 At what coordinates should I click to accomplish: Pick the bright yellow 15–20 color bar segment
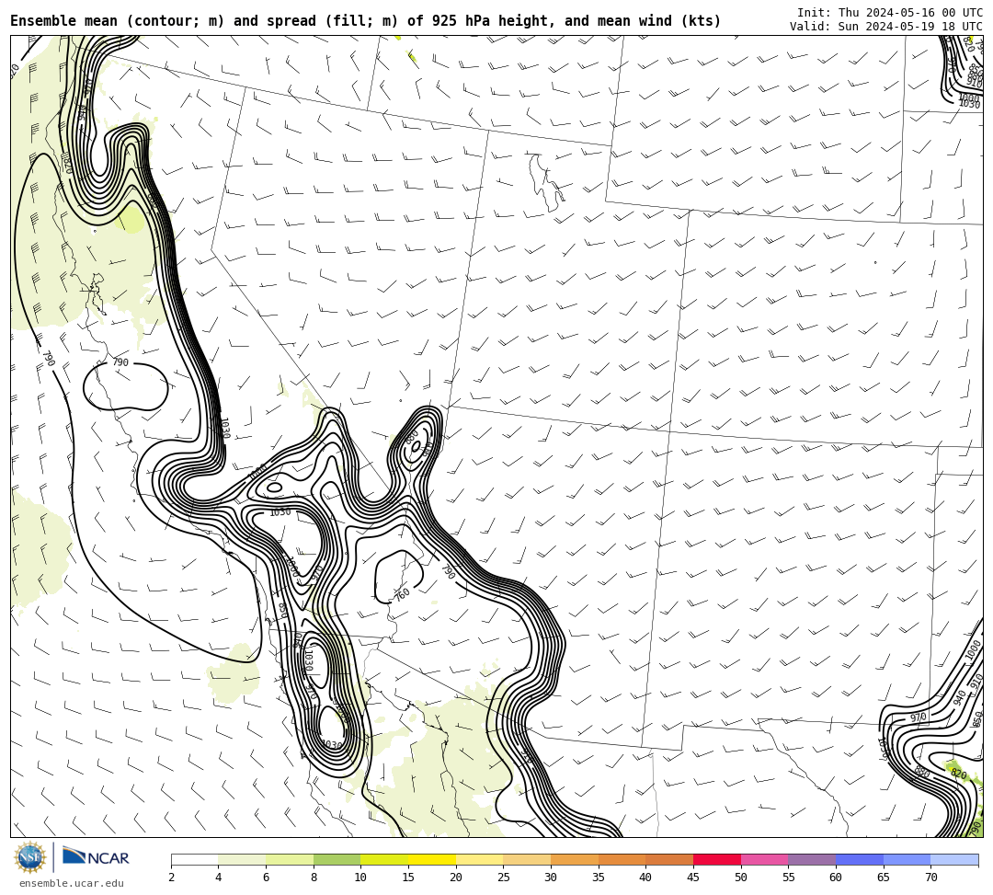pos(432,859)
